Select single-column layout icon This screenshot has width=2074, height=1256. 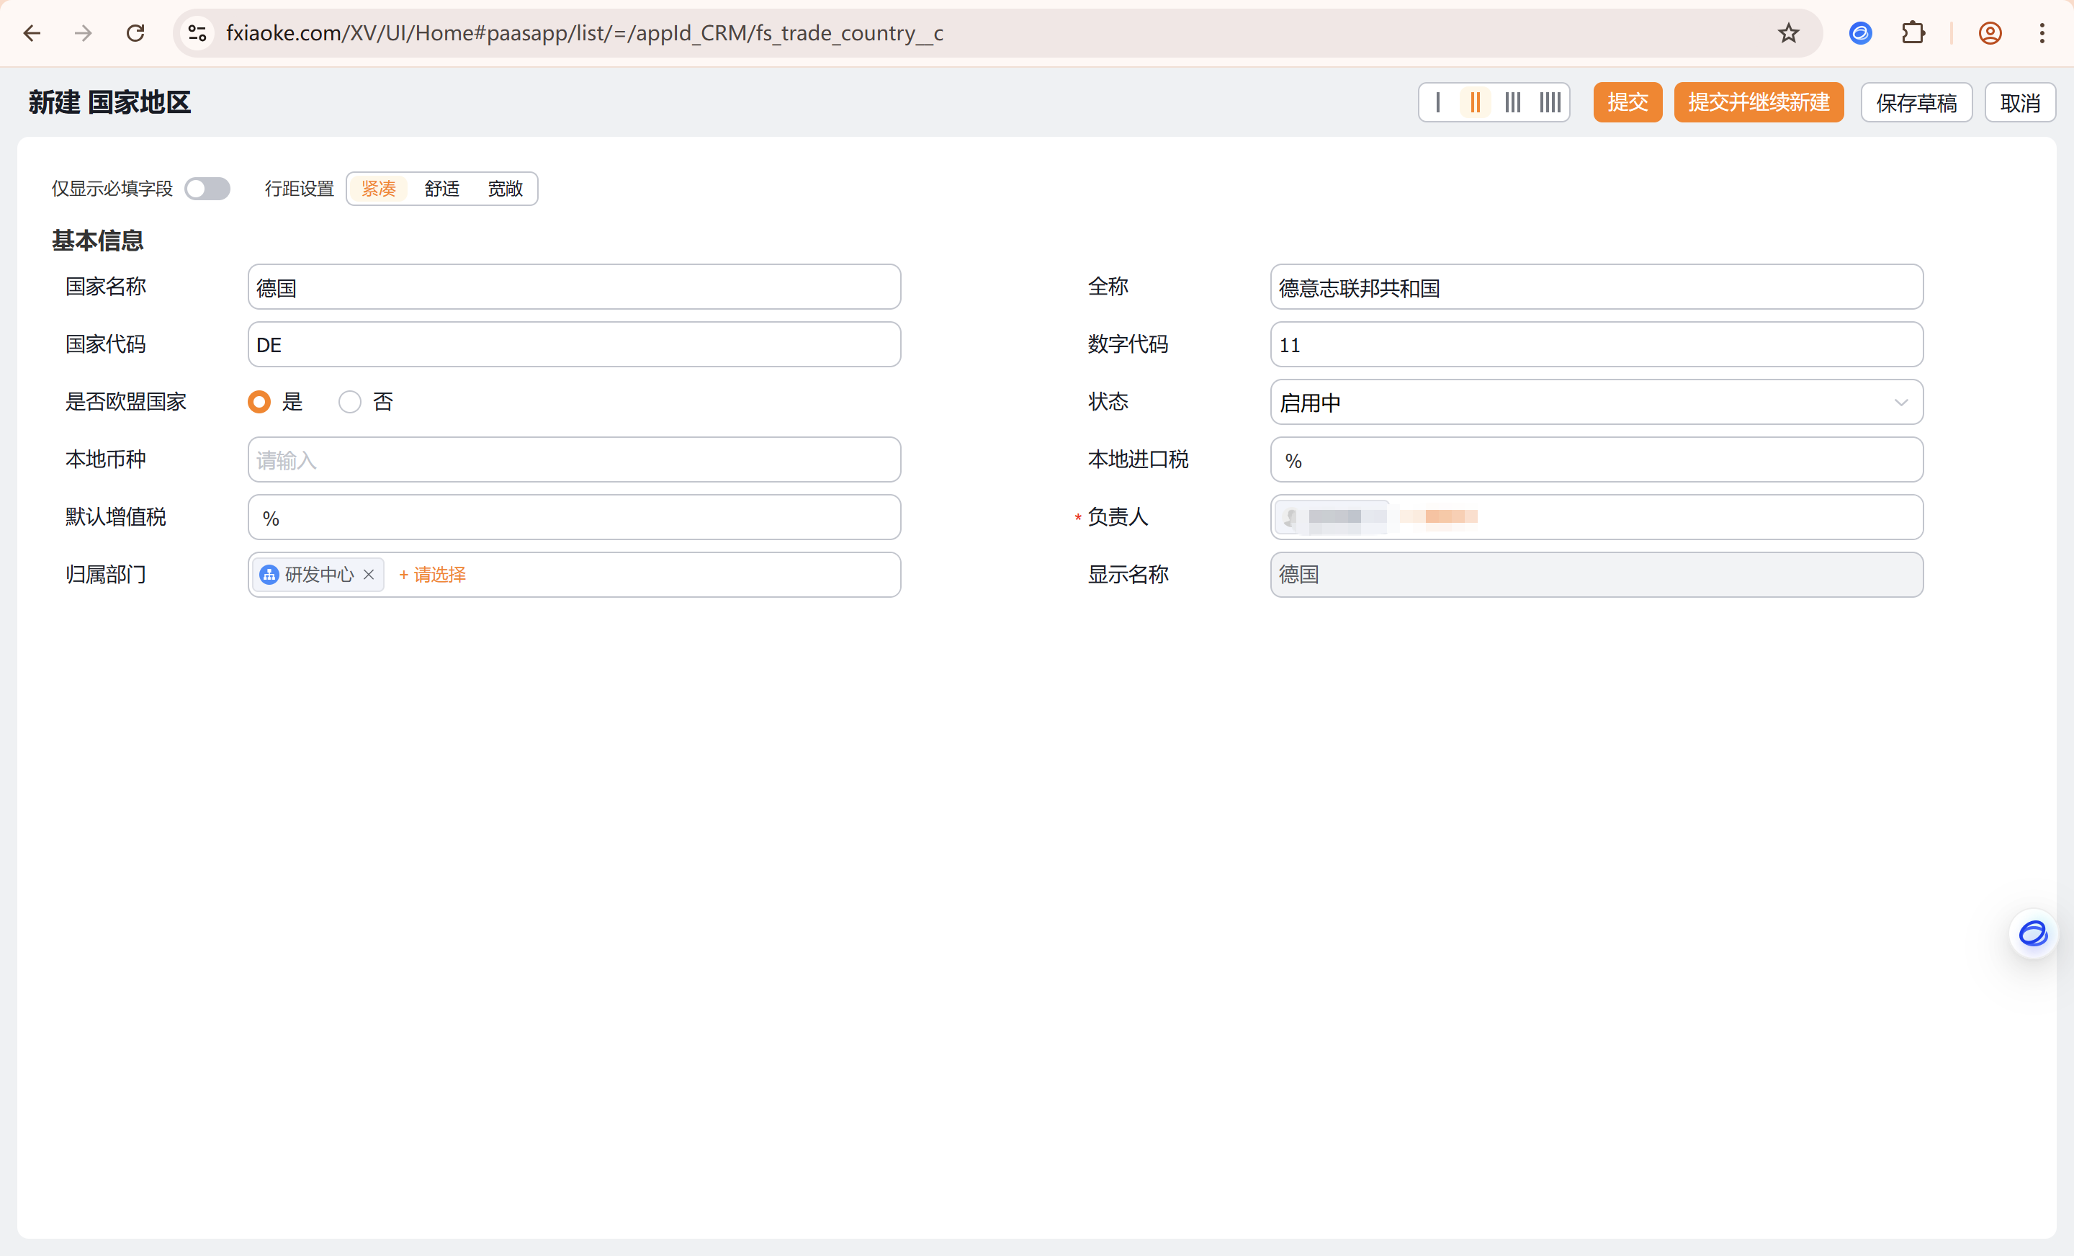pyautogui.click(x=1437, y=103)
